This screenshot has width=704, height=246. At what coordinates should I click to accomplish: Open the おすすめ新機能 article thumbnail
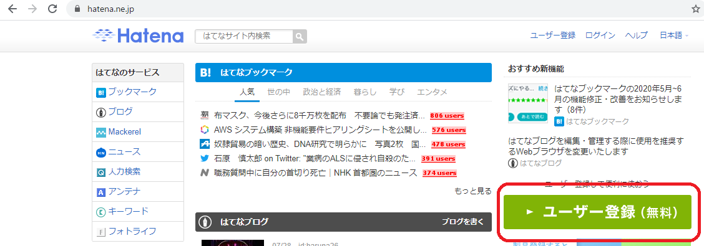pos(528,103)
